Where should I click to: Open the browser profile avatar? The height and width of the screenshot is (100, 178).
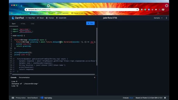point(163,10)
